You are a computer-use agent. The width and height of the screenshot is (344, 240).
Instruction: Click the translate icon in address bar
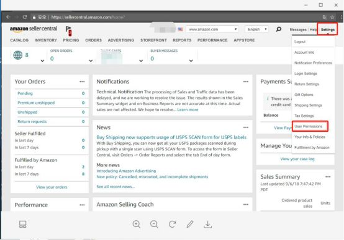325,17
